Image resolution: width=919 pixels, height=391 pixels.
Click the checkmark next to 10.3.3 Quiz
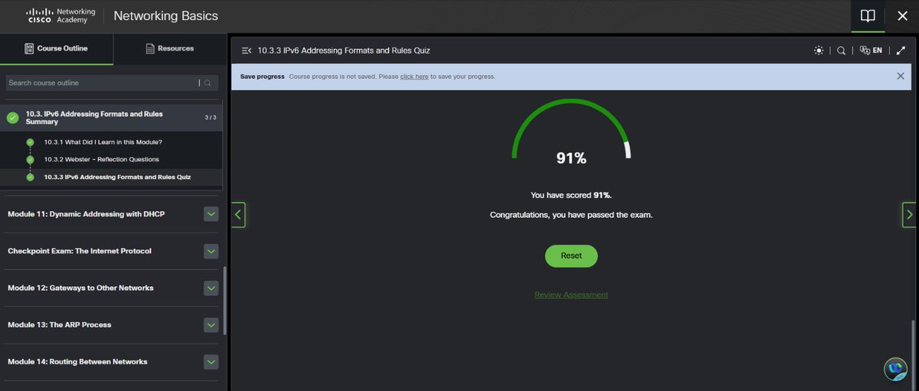click(30, 177)
